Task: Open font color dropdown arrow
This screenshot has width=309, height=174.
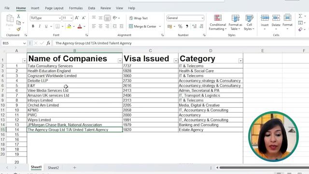Action: (84, 26)
